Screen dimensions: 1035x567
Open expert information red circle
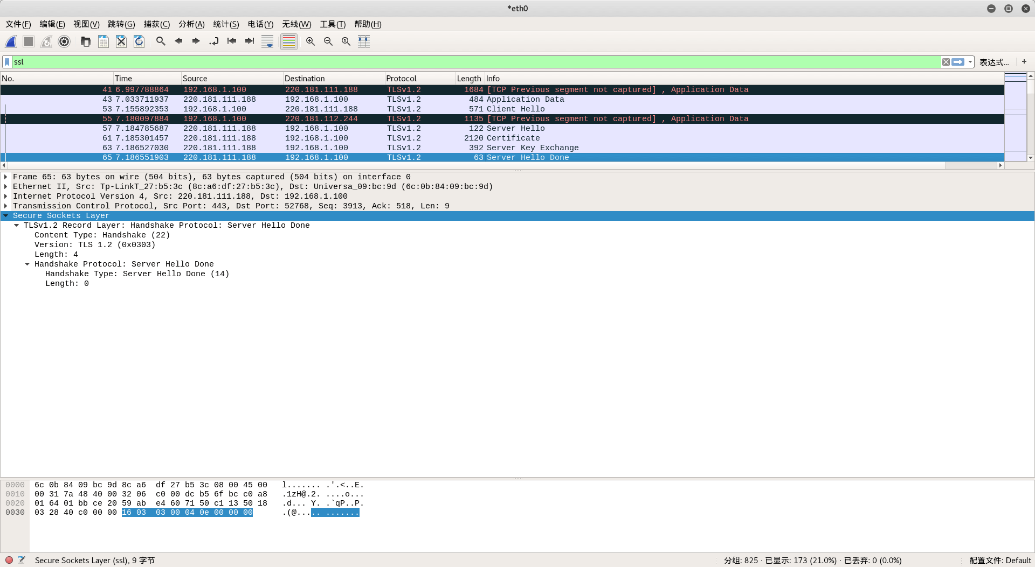[9, 560]
